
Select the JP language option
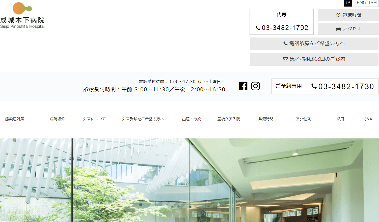[x=347, y=3]
